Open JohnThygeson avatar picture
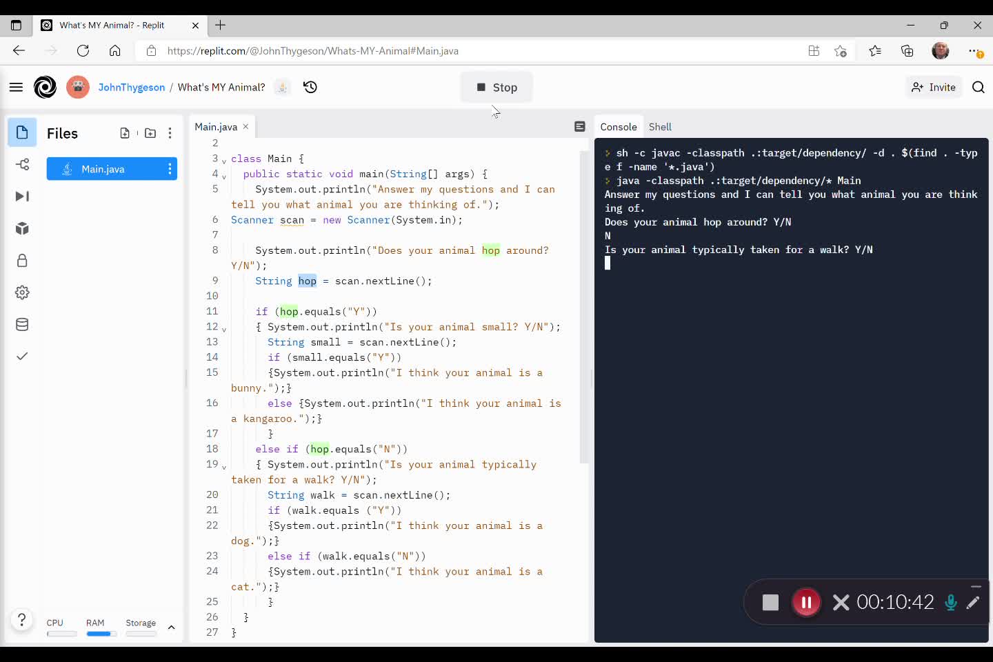993x662 pixels. 78,87
